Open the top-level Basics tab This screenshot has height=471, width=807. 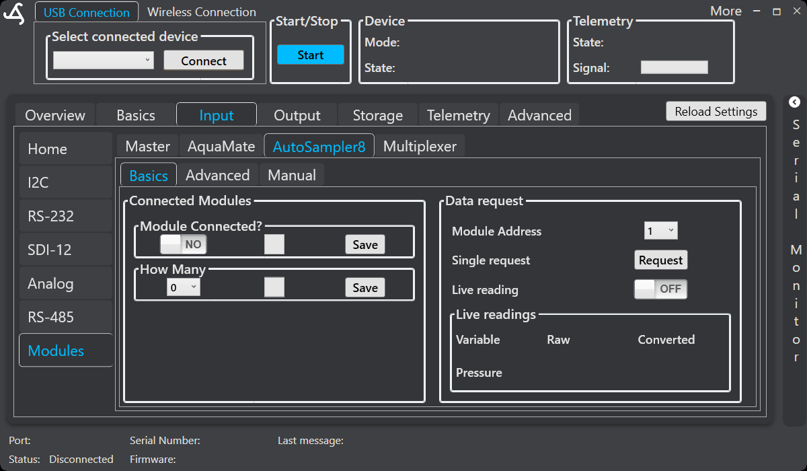coord(136,115)
